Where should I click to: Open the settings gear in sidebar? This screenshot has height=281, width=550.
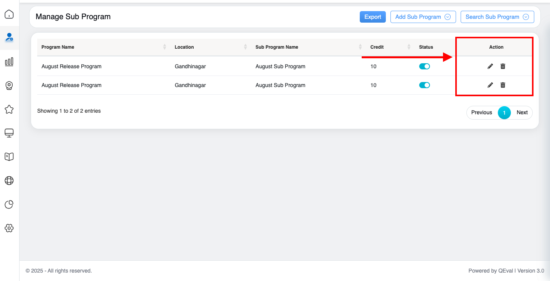pyautogui.click(x=9, y=228)
